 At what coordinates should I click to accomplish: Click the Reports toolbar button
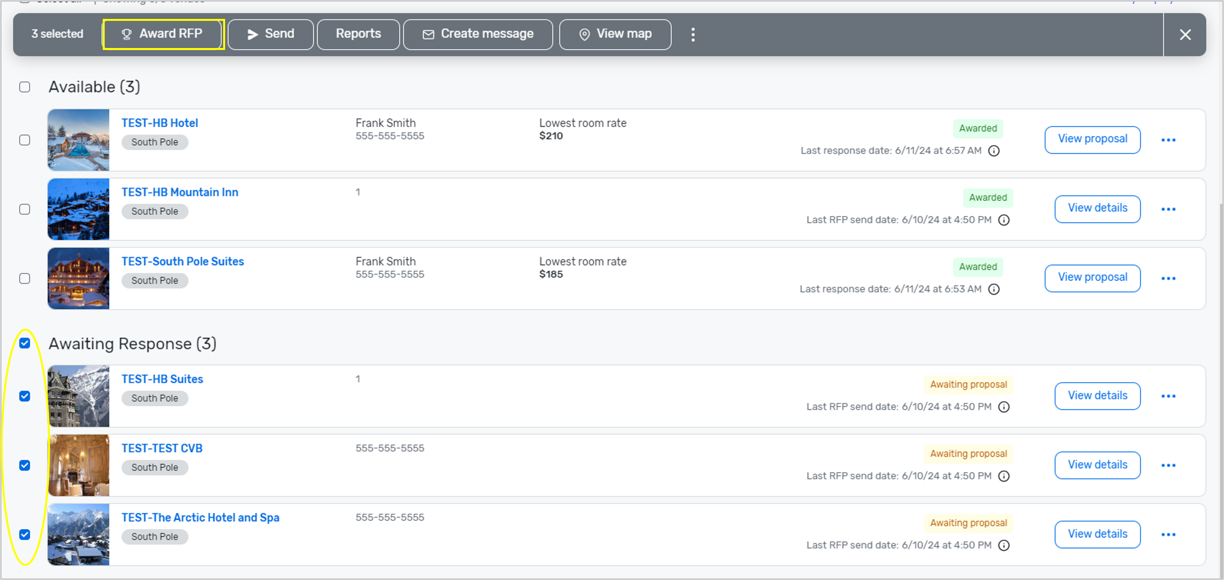tap(358, 34)
